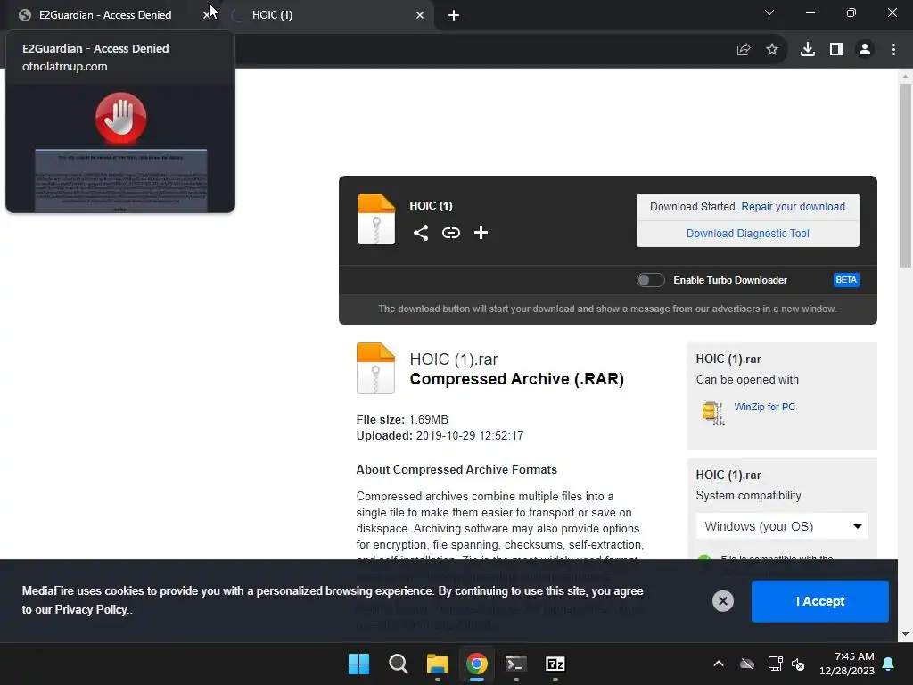Switch to the HOIC (1) tab
This screenshot has width=913, height=685.
click(x=328, y=15)
